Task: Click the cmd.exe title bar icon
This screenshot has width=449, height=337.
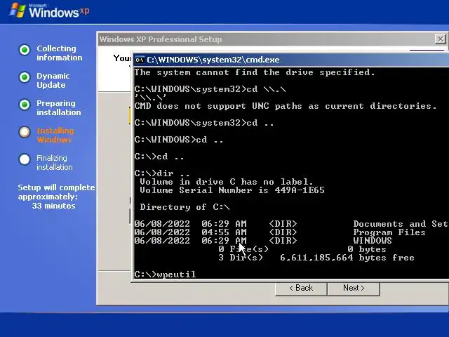Action: point(140,60)
